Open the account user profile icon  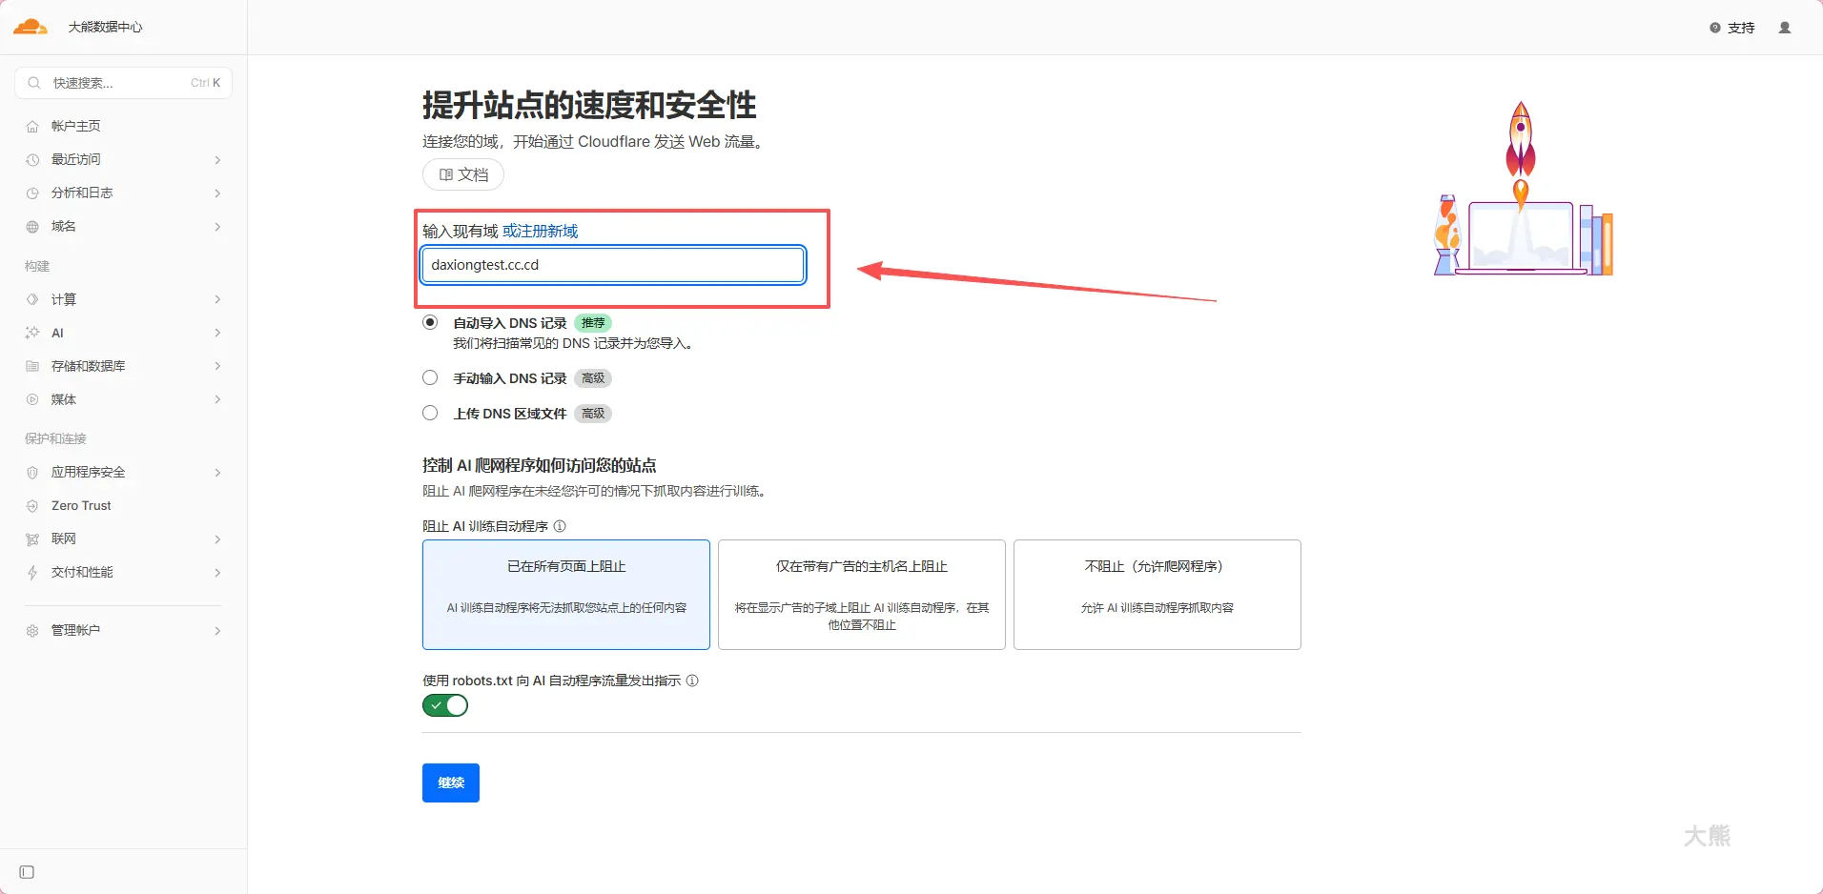click(1784, 28)
